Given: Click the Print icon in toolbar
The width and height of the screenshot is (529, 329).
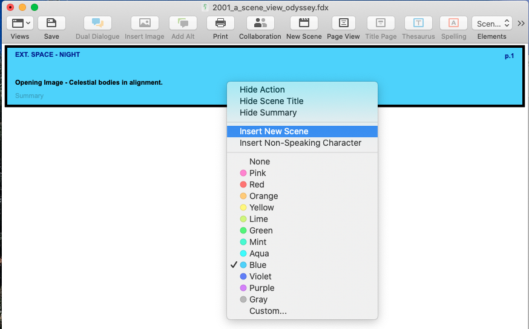Looking at the screenshot, I should click(x=220, y=24).
